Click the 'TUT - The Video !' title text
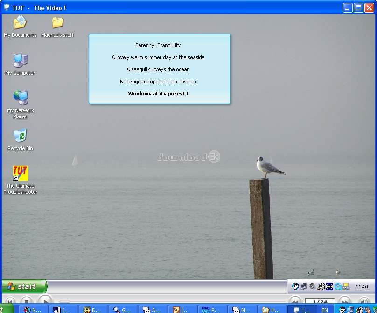This screenshot has height=313, width=377. point(39,8)
